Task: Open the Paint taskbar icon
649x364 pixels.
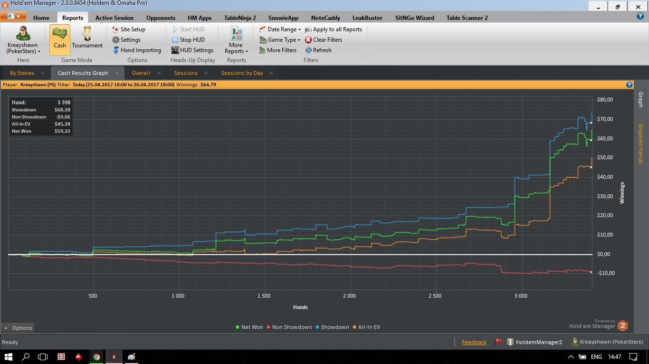Action: click(132, 356)
